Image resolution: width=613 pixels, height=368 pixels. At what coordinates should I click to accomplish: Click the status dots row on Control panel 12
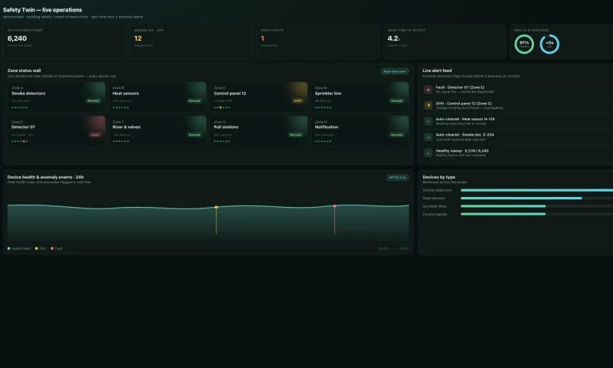tap(222, 107)
